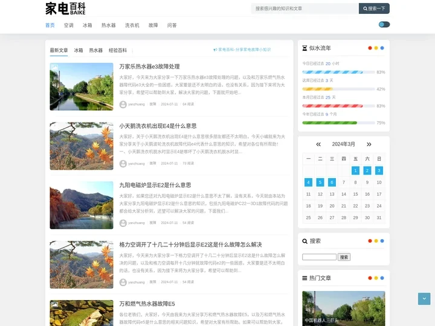Open the 问答 nav menu item
The width and height of the screenshot is (435, 326).
pos(172,25)
